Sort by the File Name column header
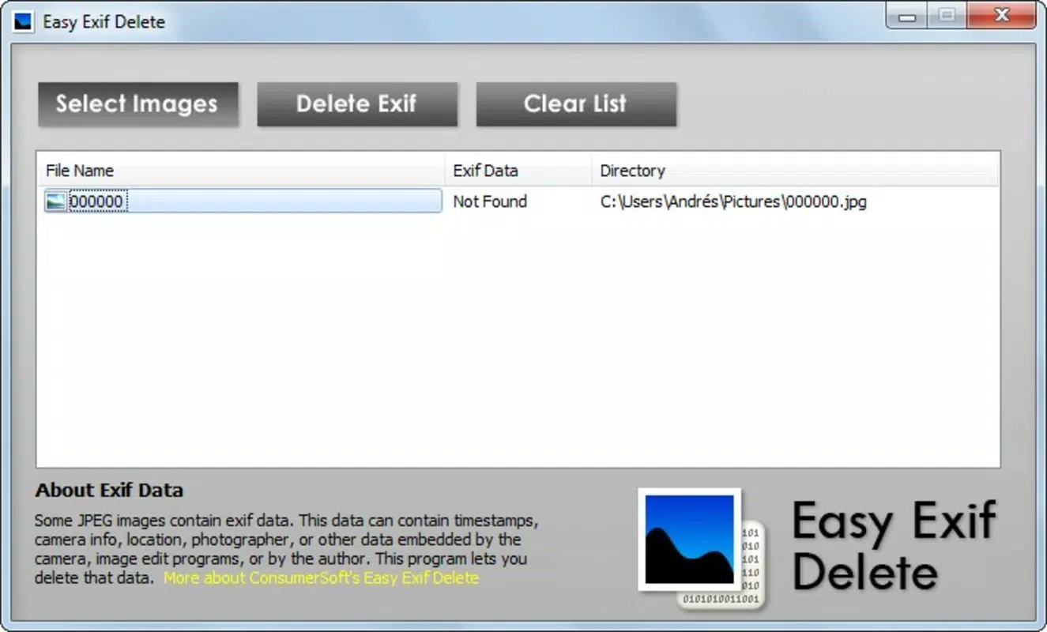Screen dimensions: 1047x632 (241, 171)
